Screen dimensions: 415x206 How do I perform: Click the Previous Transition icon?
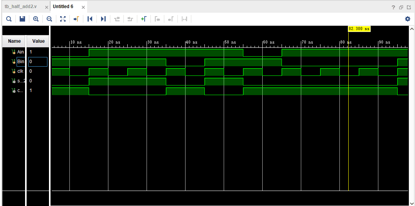pos(117,19)
